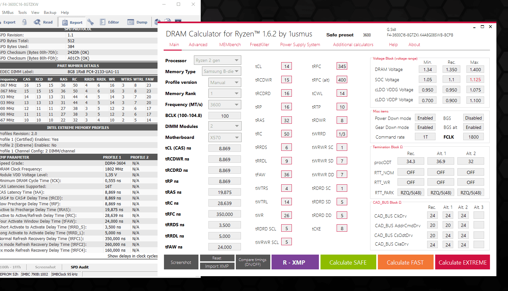
Task: Click the tFAW ns field 24,000
Action: coord(225,247)
